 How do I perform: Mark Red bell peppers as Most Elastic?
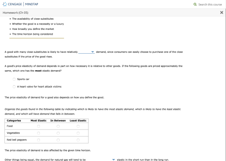click(x=38, y=140)
